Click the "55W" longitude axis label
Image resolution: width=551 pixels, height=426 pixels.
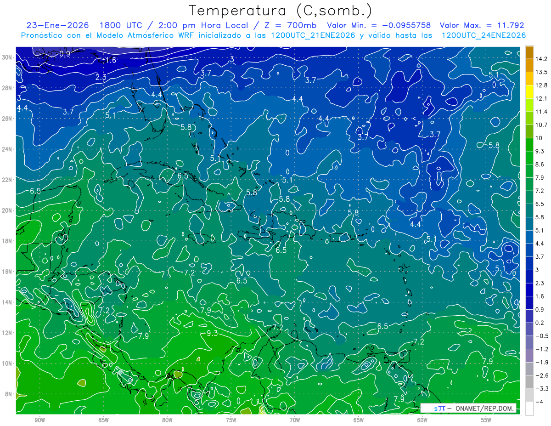tap(486, 420)
